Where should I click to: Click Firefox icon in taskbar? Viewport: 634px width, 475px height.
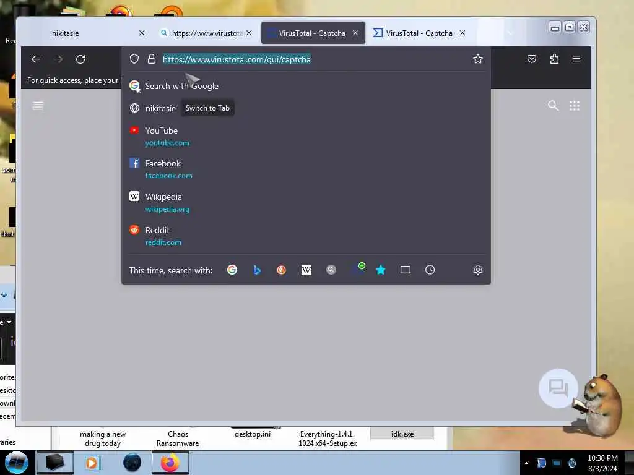[x=170, y=463]
